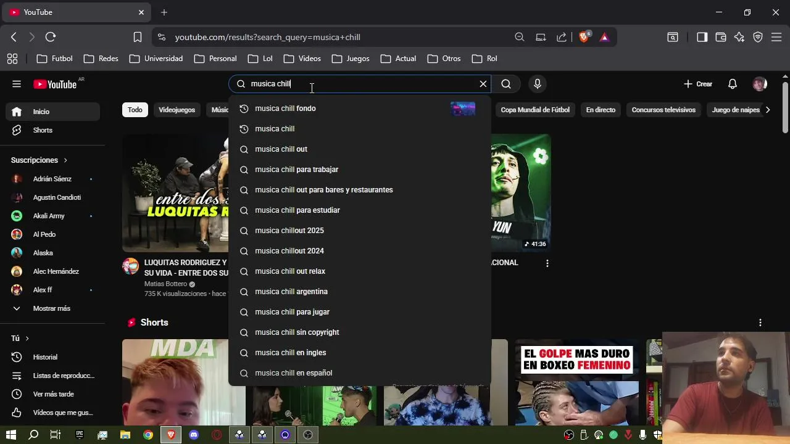Select the Concursos televisivos chip
This screenshot has height=444, width=790.
663,110
